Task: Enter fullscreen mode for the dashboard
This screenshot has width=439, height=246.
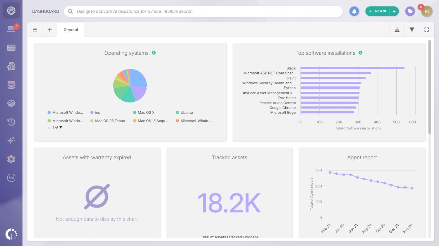Action: (x=426, y=29)
